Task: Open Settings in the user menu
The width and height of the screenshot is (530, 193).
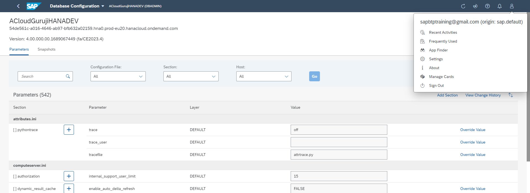Action: 436,59
